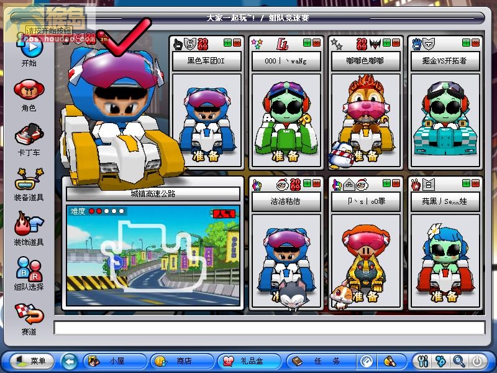View info with green button on 掘金VS开拓者
This screenshot has width=497, height=373.
coord(466,43)
